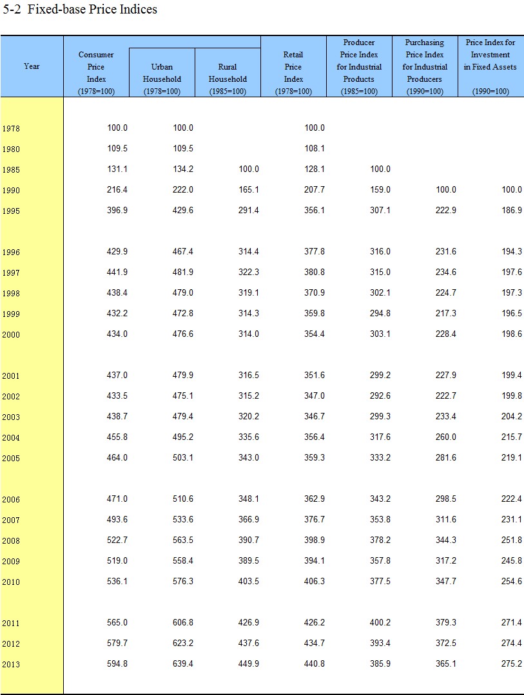
Task: Select purchasing price value 365.1
Action: point(445,663)
